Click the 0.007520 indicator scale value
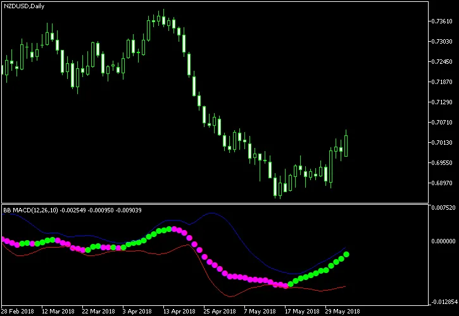This screenshot has height=316, width=459. (441, 207)
